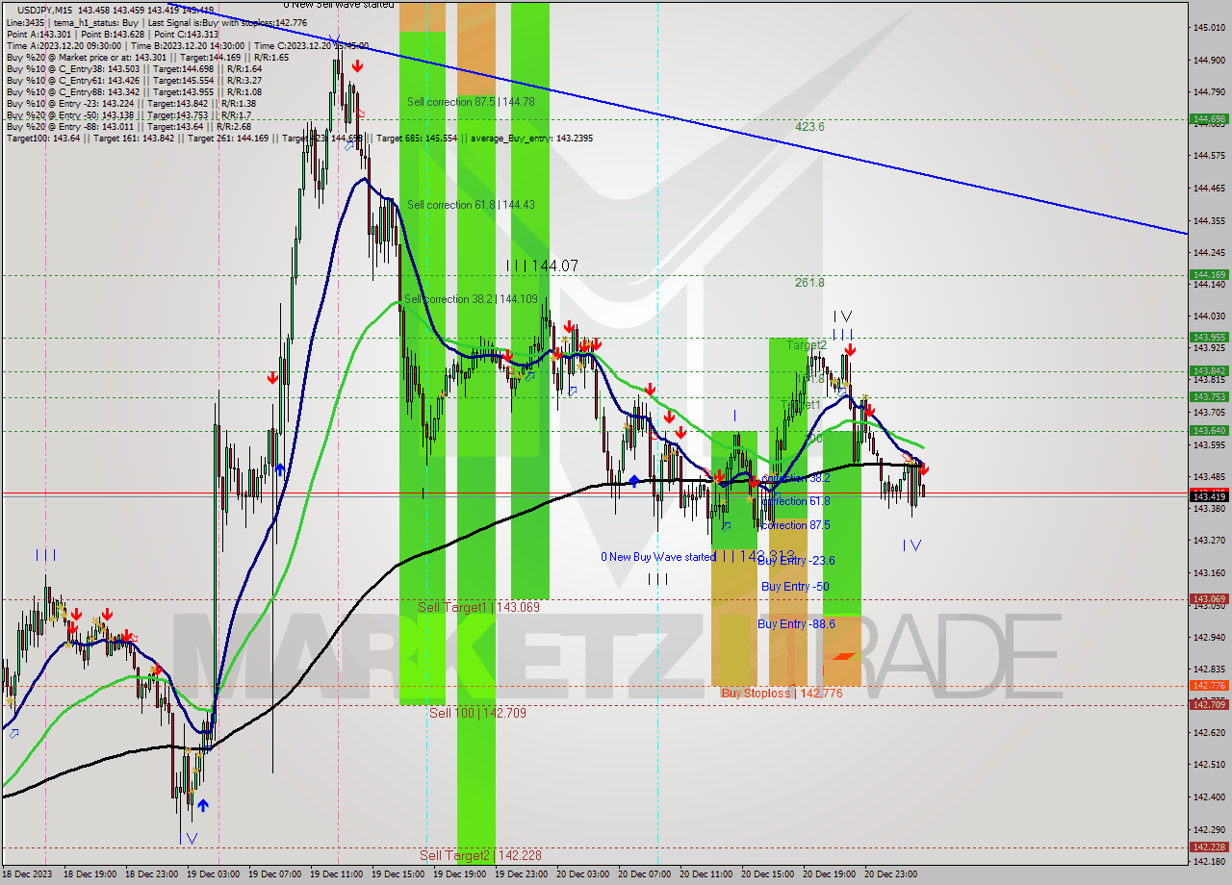
Task: Select 'Buy Entry -23.6' label
Action: click(796, 561)
